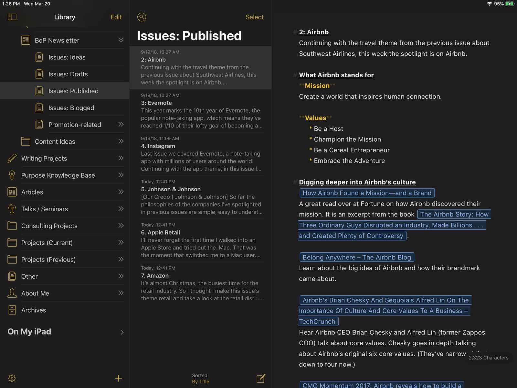Viewport: 517px width, 388px height.
Task: Click the Issues: Drafts sheet icon
Action: pos(39,74)
